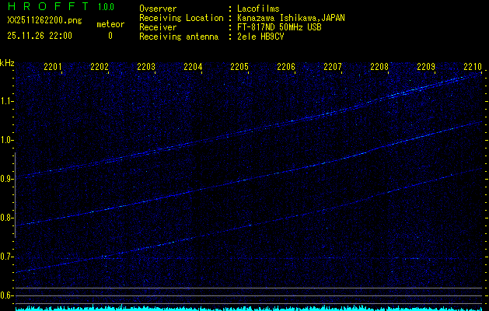Click the 0.9 frequency axis label
489x311 pixels.
[x=7, y=179]
